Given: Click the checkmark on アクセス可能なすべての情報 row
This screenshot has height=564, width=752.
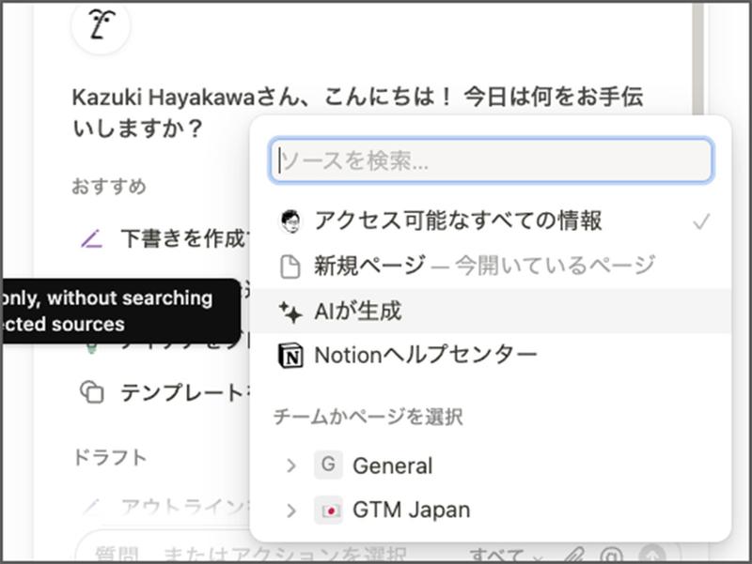Looking at the screenshot, I should click(700, 221).
